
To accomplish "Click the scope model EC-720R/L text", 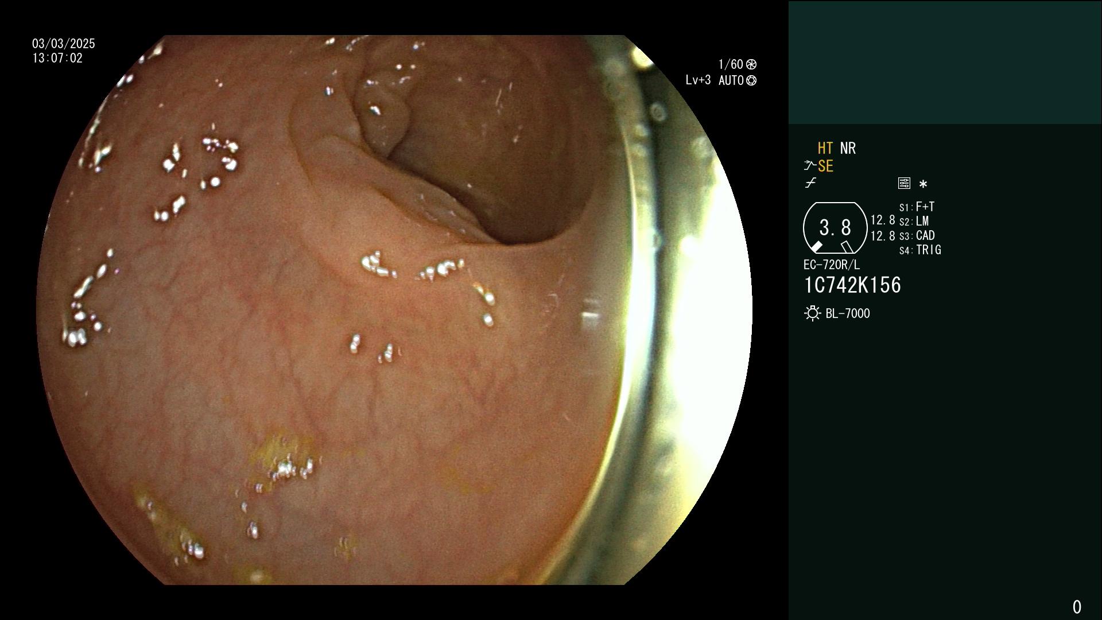I will coord(832,265).
